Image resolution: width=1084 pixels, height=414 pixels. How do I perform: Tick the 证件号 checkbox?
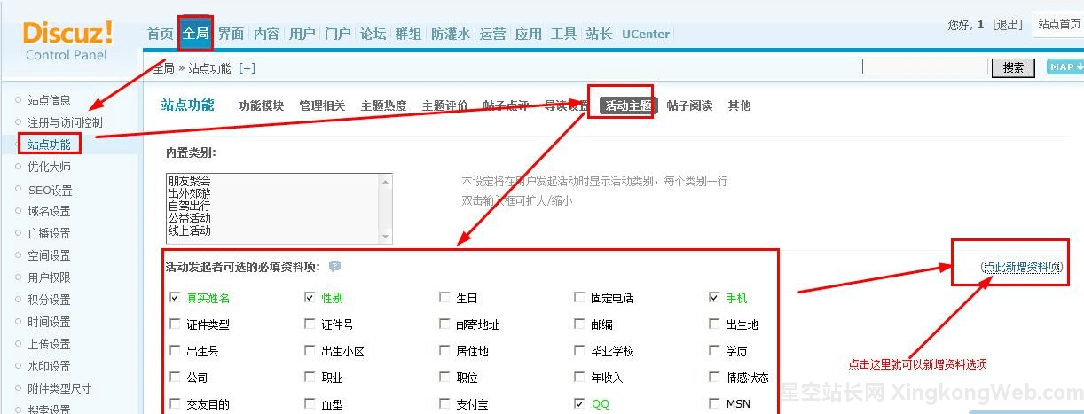coord(310,324)
